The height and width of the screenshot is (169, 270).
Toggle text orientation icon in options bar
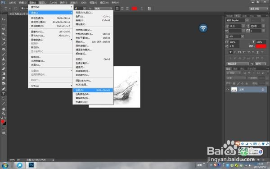coord(16,9)
